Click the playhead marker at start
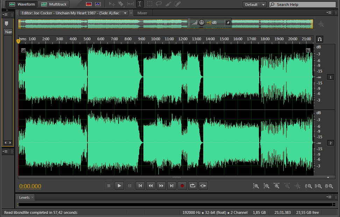 pyautogui.click(x=18, y=41)
